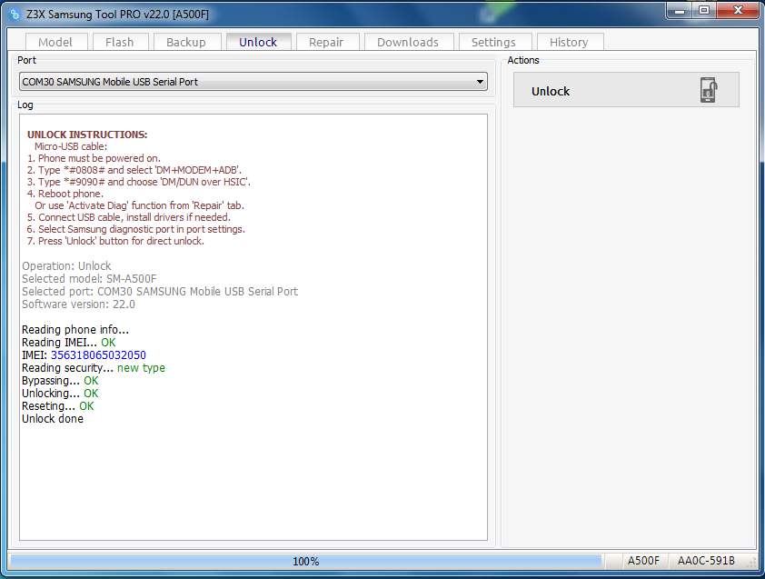This screenshot has height=579, width=765.
Task: View the History tab
Action: pyautogui.click(x=569, y=42)
